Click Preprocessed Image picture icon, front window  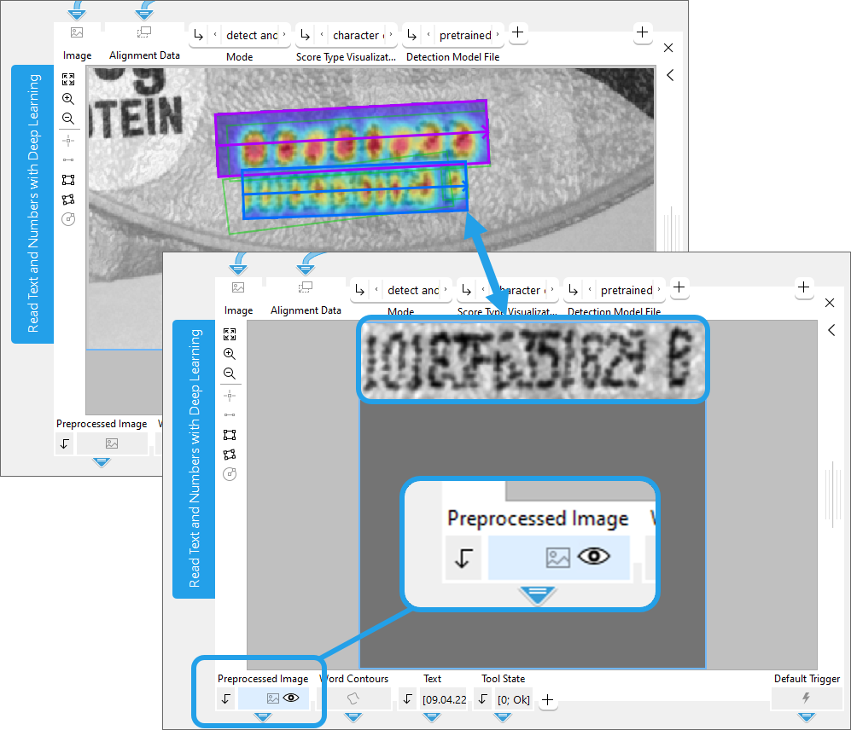tap(273, 698)
